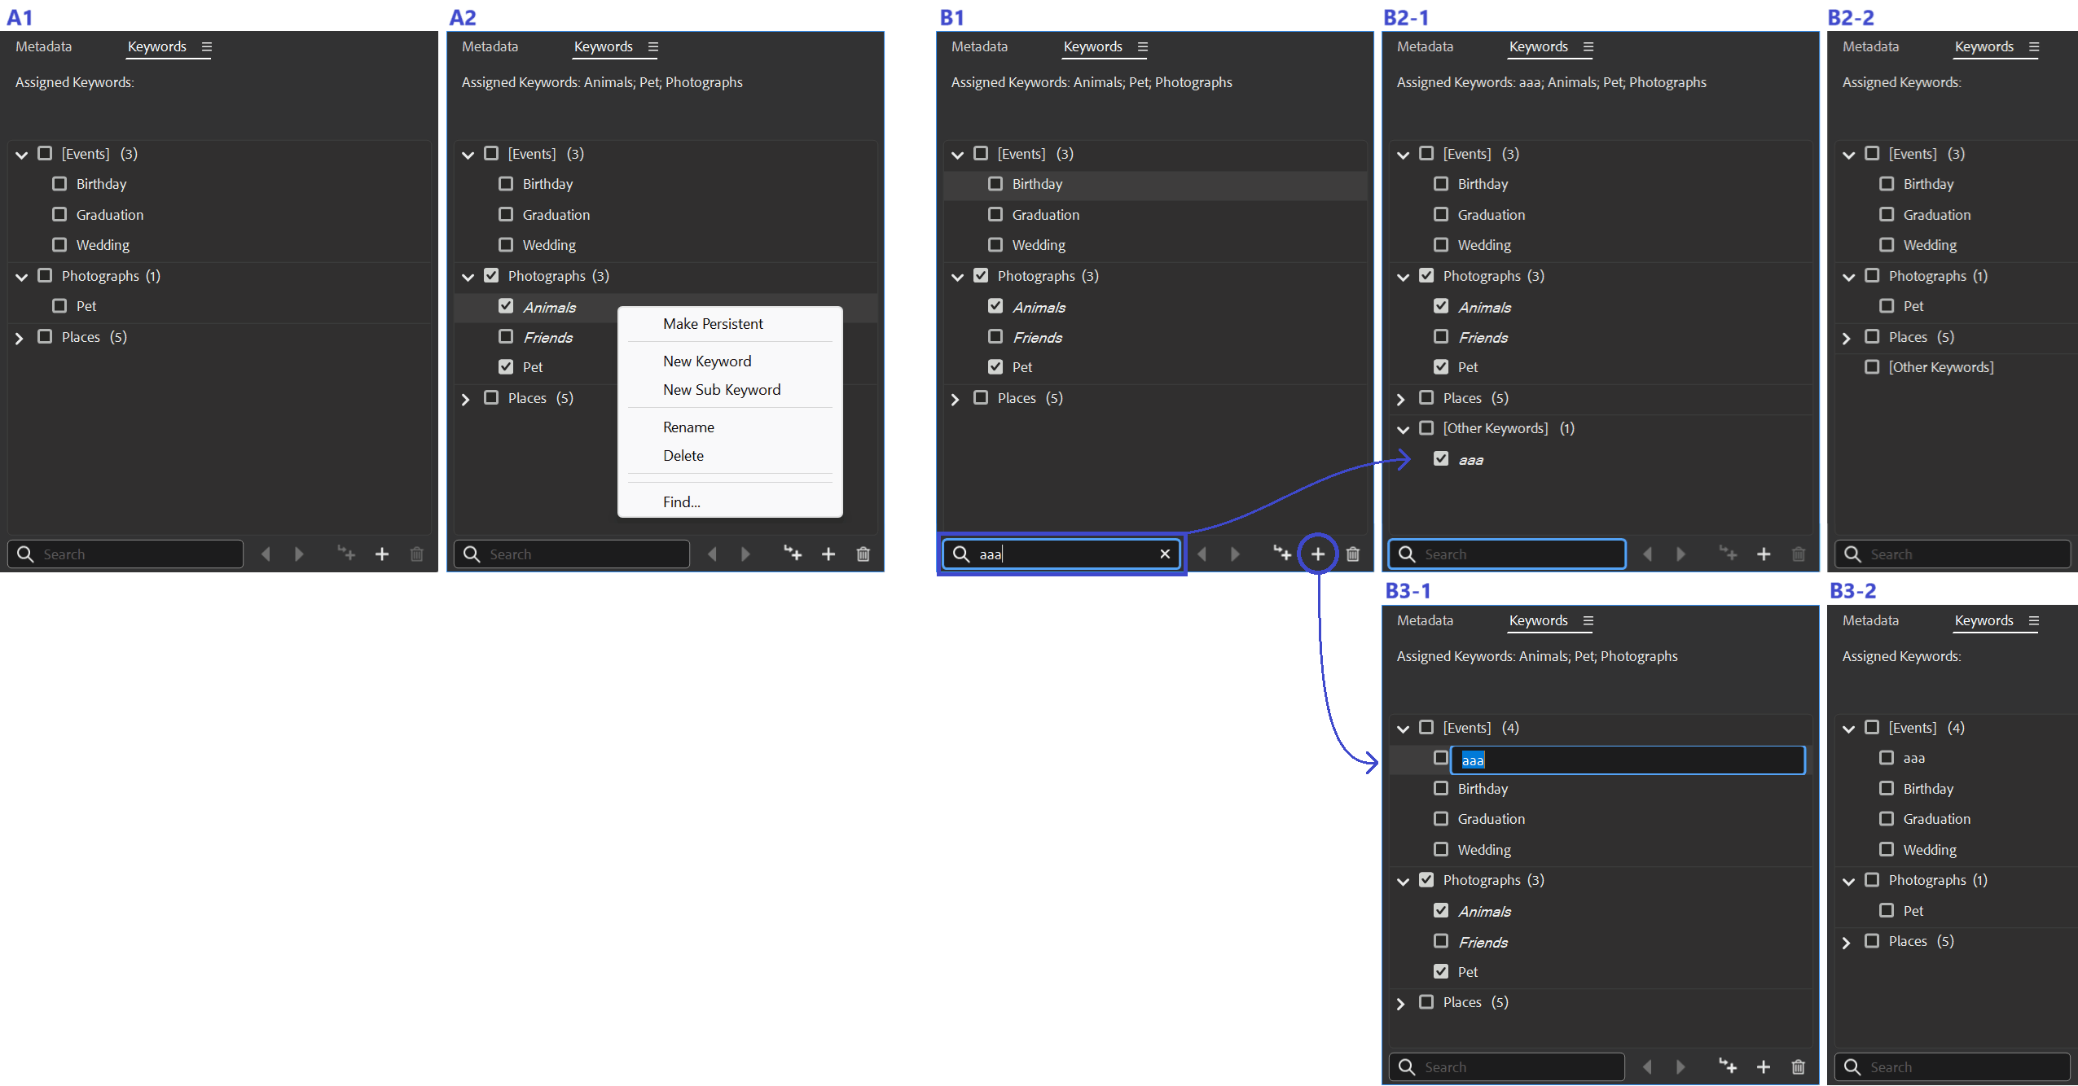
Task: Uncheck the 'aaa' keyword under Other Keywords in B2-1
Action: (x=1441, y=459)
